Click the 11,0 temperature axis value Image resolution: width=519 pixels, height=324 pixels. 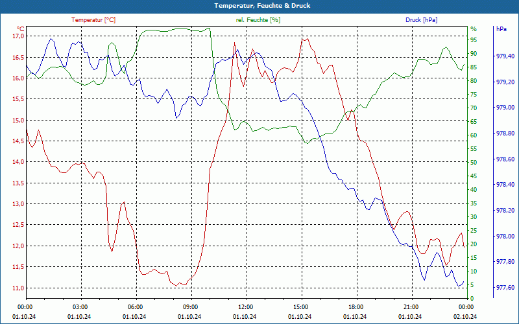tap(18, 288)
